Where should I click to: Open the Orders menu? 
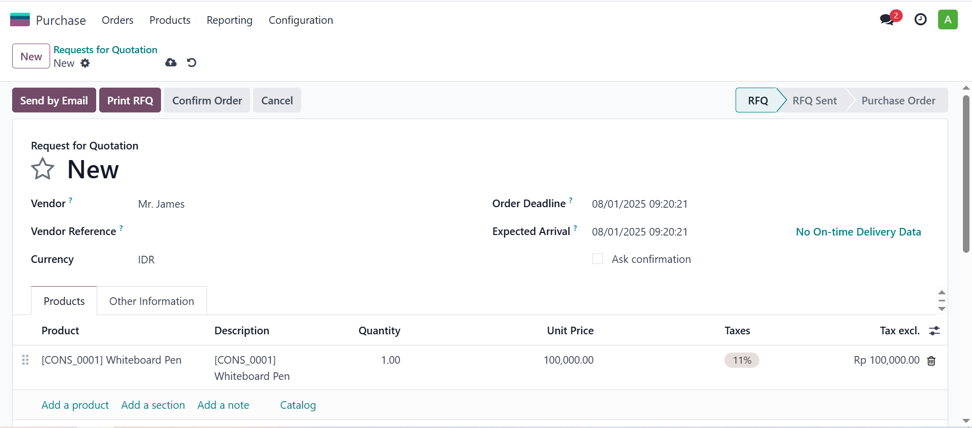coord(117,20)
